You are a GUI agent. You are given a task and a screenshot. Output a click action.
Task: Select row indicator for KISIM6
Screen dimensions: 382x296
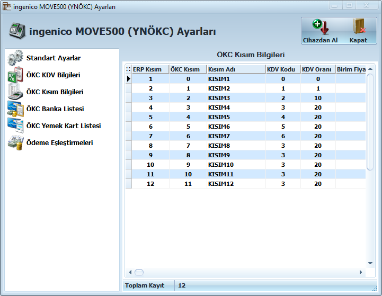click(x=129, y=127)
